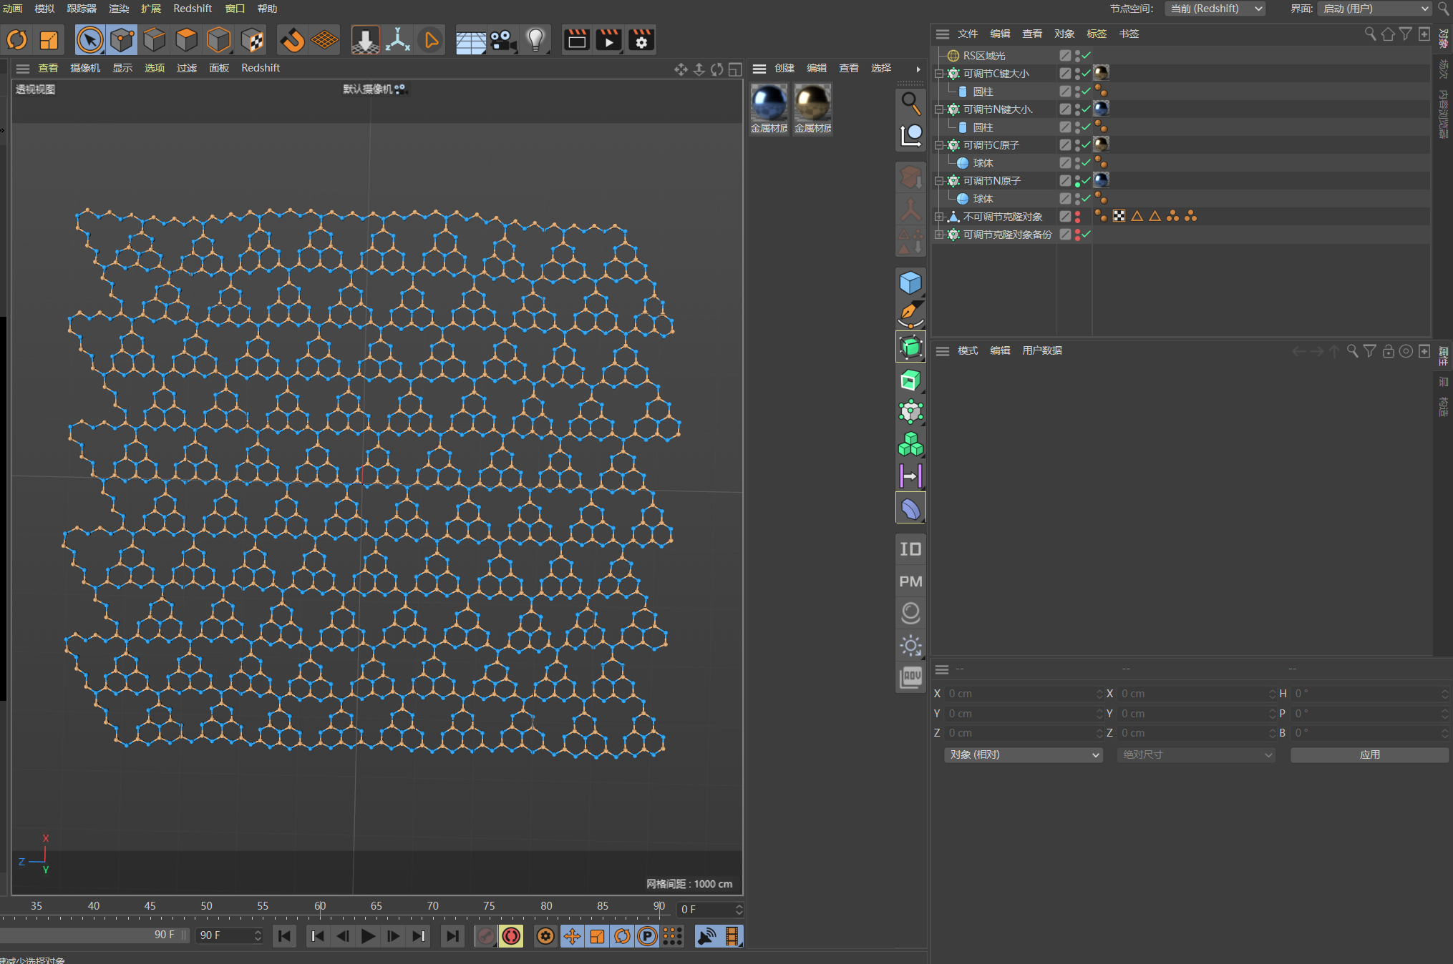1453x964 pixels.
Task: Toggle visibility dots of RS区域光
Action: (x=1078, y=56)
